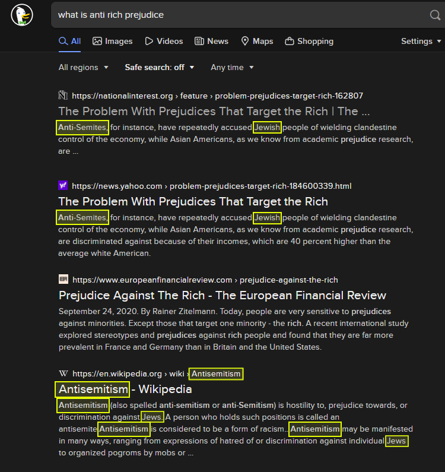Click the nationalinterest.org result URL
445x472 pixels.
click(x=218, y=96)
